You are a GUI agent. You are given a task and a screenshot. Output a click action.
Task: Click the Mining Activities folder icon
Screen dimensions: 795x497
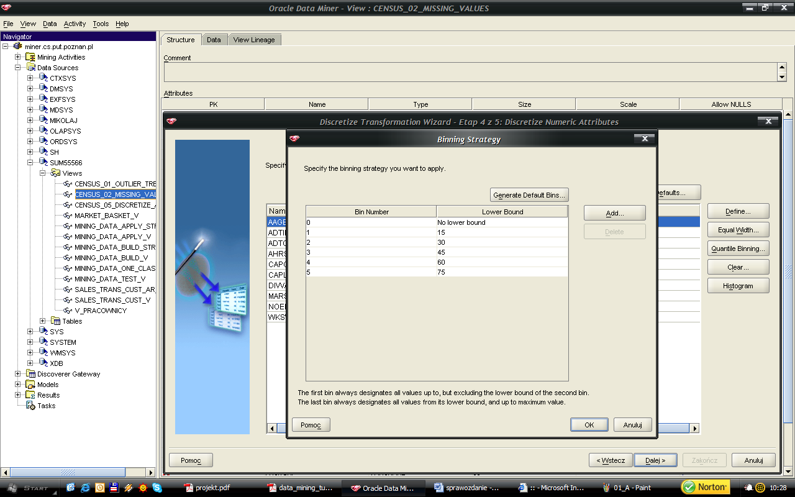(x=30, y=57)
